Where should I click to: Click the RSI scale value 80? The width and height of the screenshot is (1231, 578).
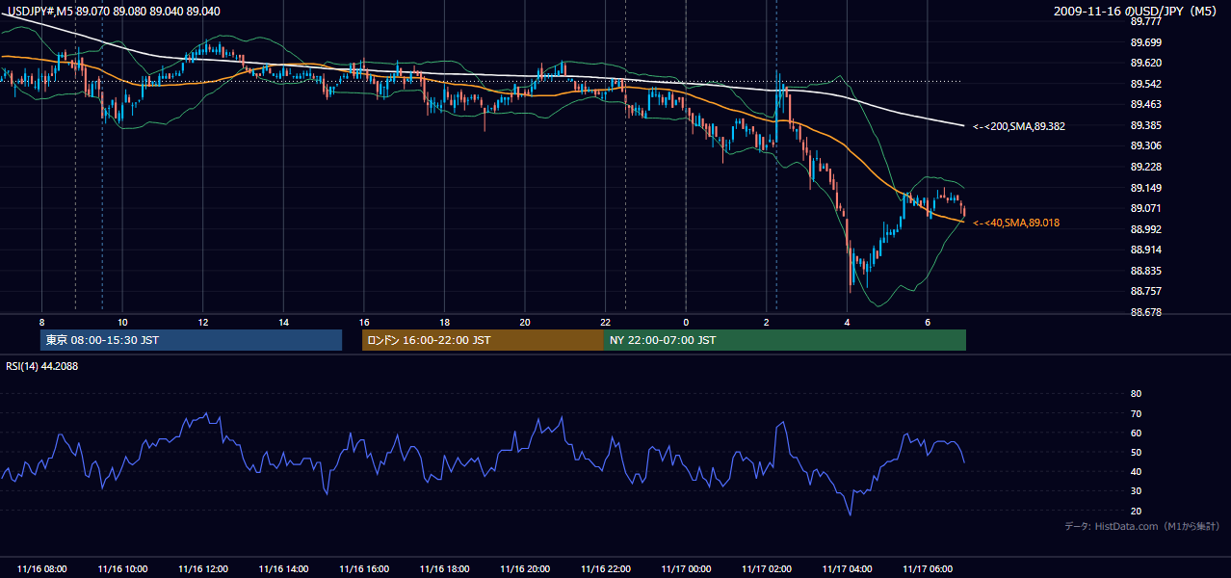(1136, 394)
